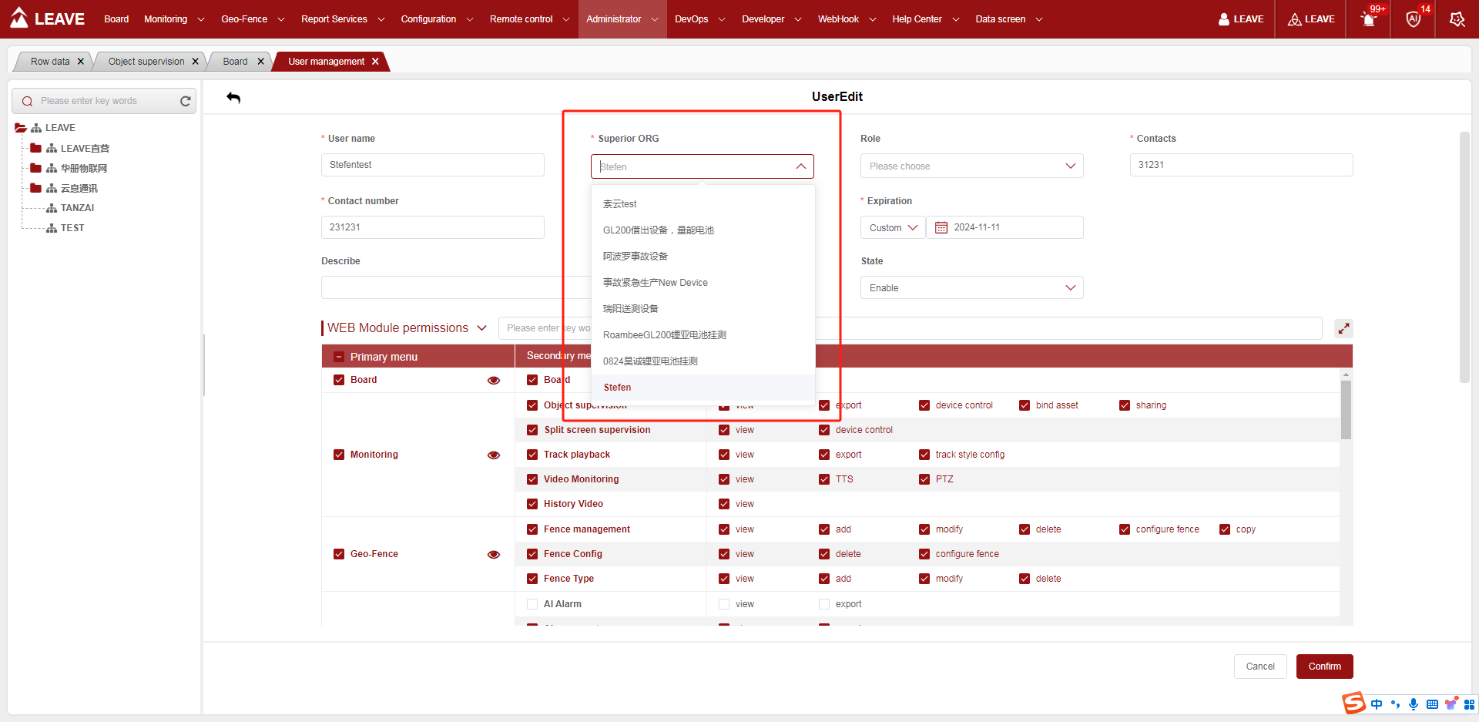Select Stefen in the Superior ORG list
The width and height of the screenshot is (1479, 722).
point(618,388)
